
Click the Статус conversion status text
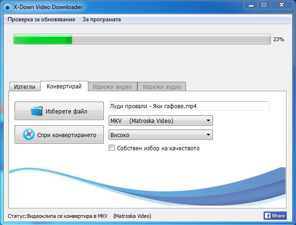(x=79, y=216)
